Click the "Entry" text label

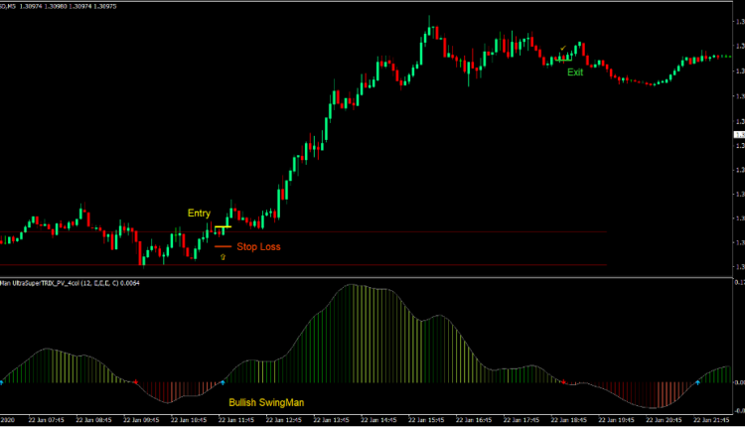click(x=199, y=213)
